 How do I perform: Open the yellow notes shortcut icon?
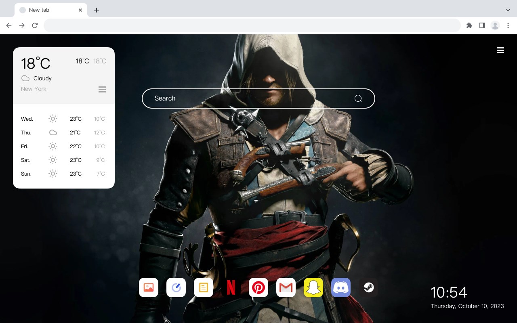click(x=204, y=287)
